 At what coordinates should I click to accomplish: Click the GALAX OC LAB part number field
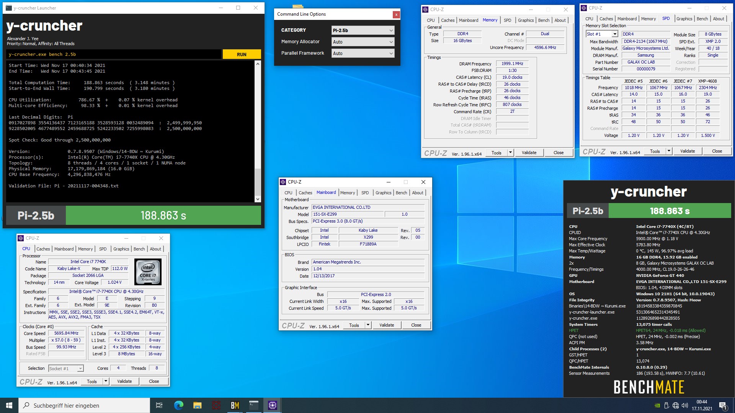[x=646, y=62]
